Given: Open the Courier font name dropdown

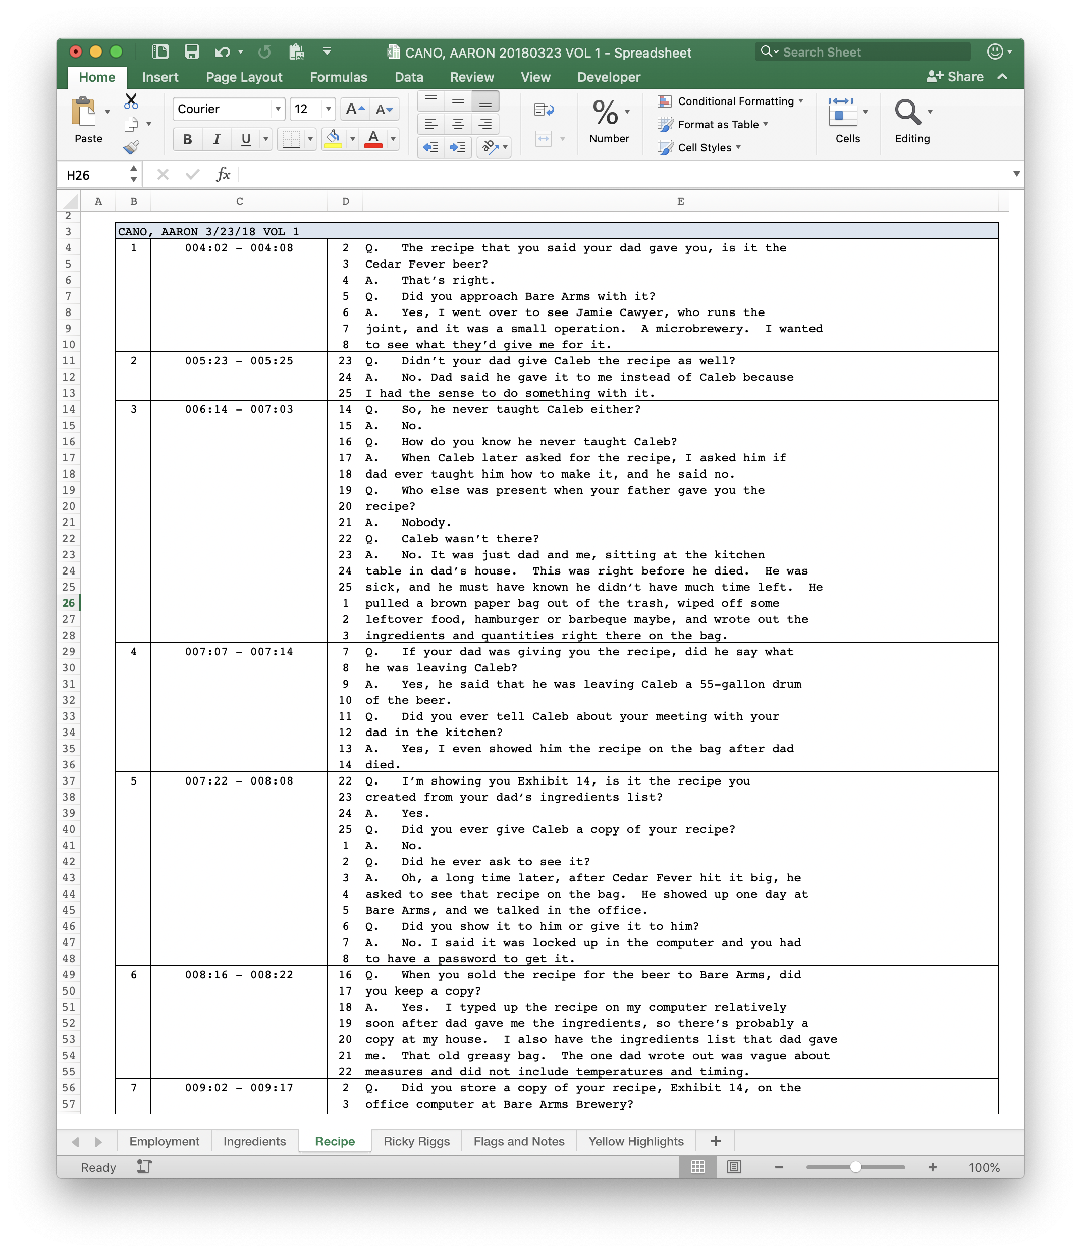Looking at the screenshot, I should pyautogui.click(x=278, y=110).
